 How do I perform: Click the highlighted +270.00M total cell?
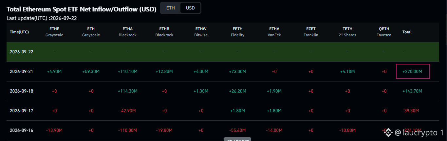[x=413, y=71]
